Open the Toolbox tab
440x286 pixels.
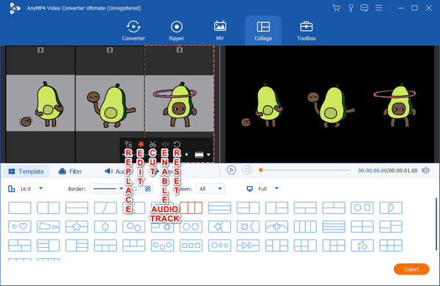(x=307, y=31)
